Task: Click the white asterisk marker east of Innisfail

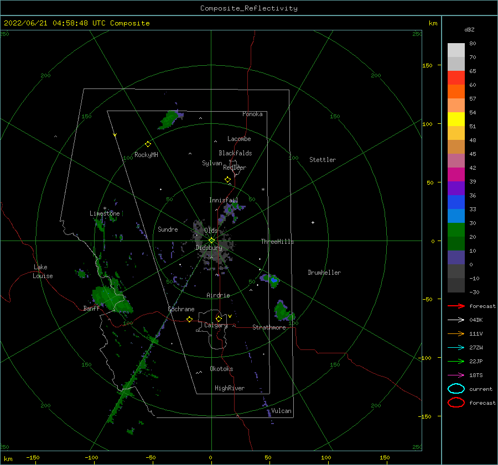Action: coord(263,190)
